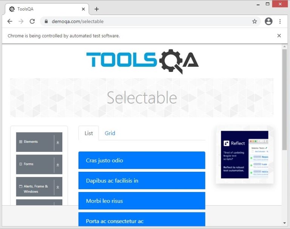Select the Cras justo odio item

click(142, 160)
